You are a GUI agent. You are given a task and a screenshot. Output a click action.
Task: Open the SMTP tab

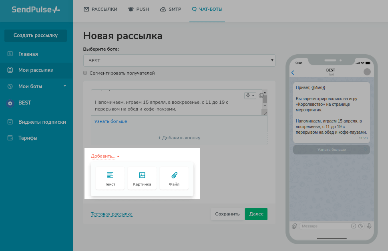(x=171, y=9)
